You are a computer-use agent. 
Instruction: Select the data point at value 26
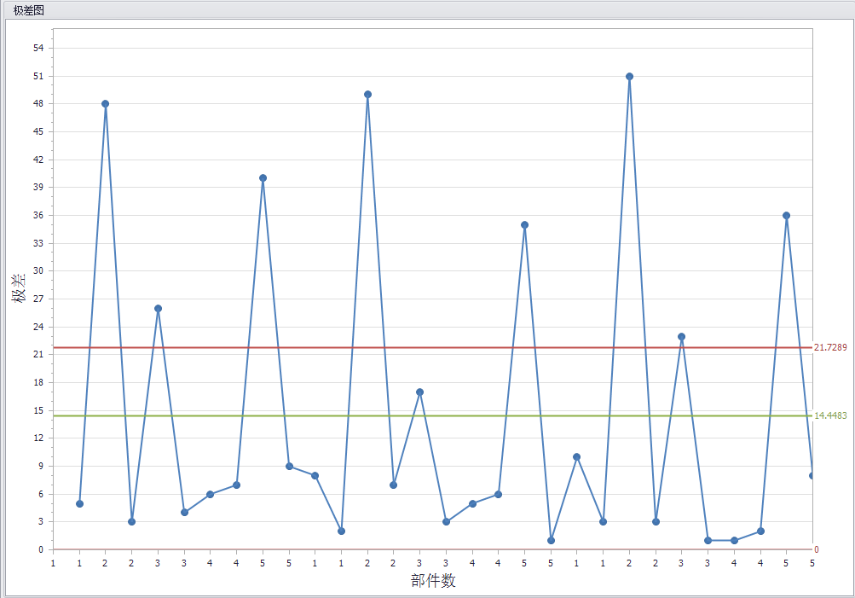coord(158,309)
